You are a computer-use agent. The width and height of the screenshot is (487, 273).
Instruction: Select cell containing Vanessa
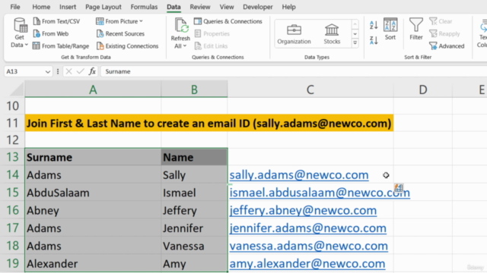point(195,246)
